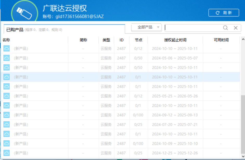Image resolution: width=245 pixels, height=160 pixels.
Task: Sort by the 节点 column header
Action: point(138,40)
